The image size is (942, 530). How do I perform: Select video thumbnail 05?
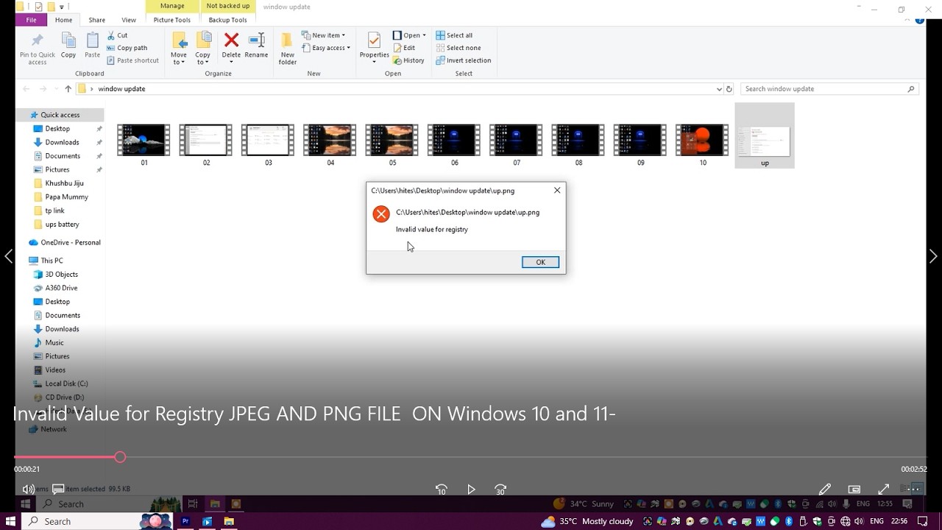point(392,140)
